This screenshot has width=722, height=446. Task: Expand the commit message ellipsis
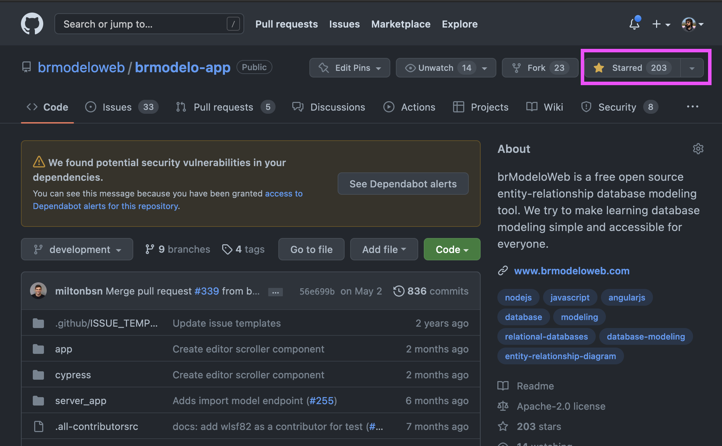pyautogui.click(x=275, y=292)
